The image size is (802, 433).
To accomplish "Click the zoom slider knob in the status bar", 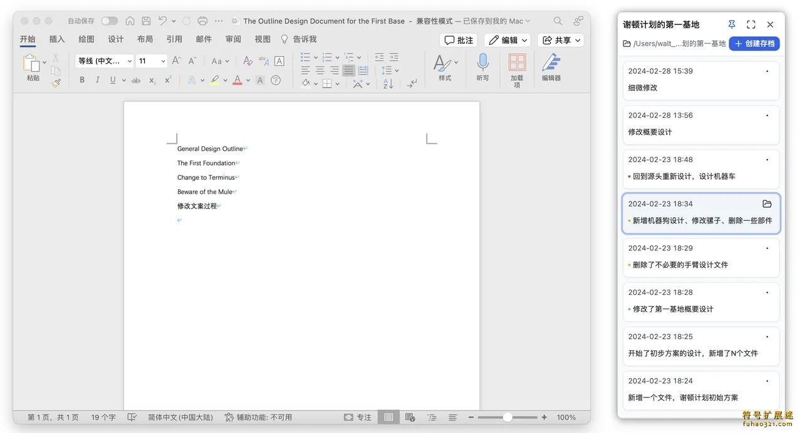I will (x=508, y=417).
